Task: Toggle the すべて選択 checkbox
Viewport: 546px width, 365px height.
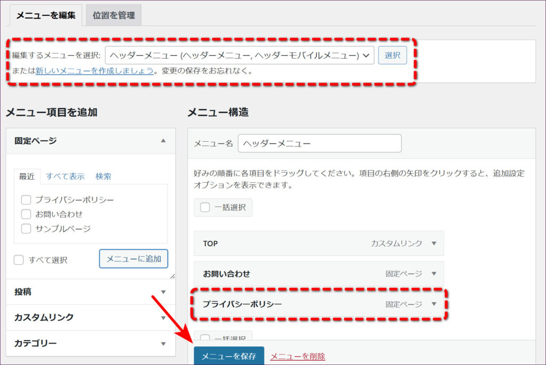Action: click(19, 260)
